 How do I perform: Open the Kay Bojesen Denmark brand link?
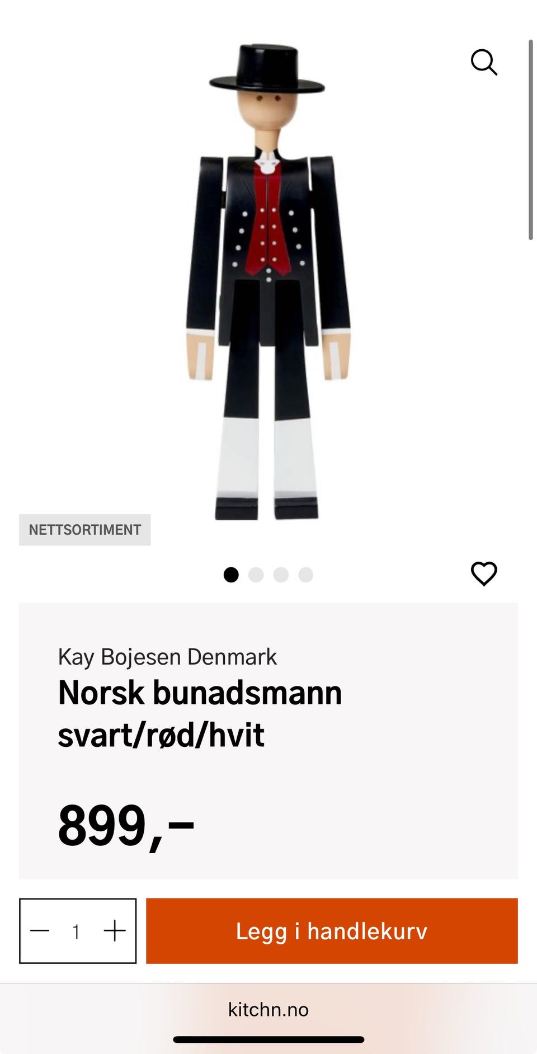click(167, 657)
